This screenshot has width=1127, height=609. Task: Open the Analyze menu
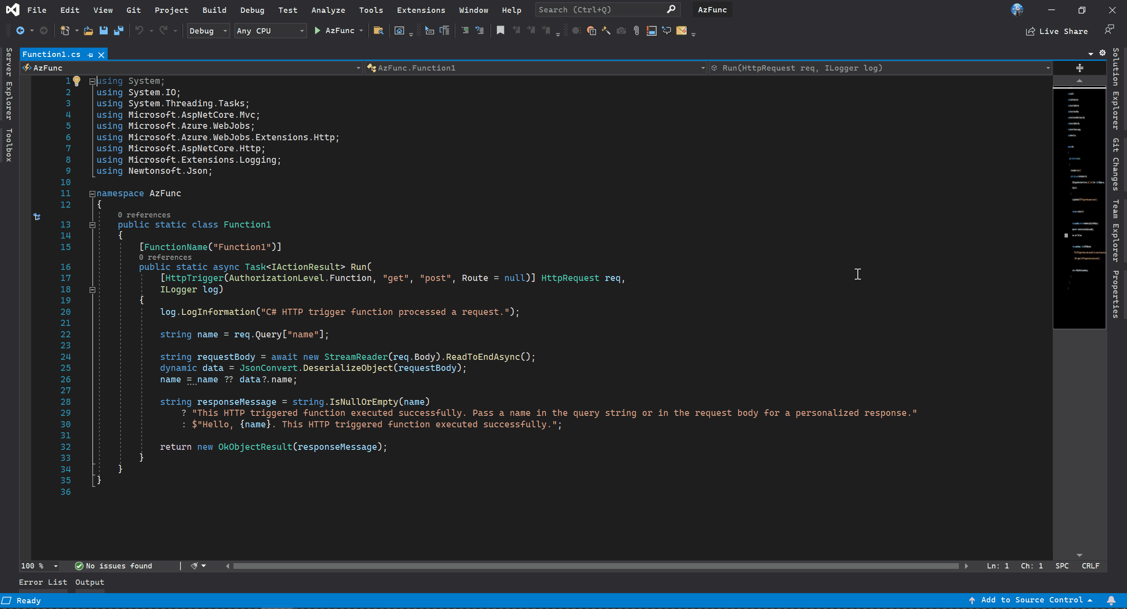328,10
